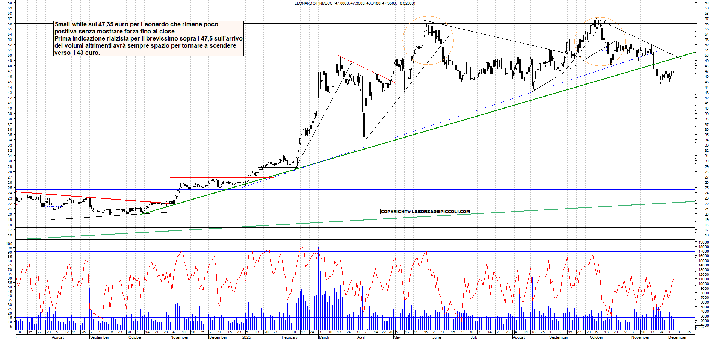Click the 19000 value on the volume scale
The image size is (710, 339).
coord(703,242)
